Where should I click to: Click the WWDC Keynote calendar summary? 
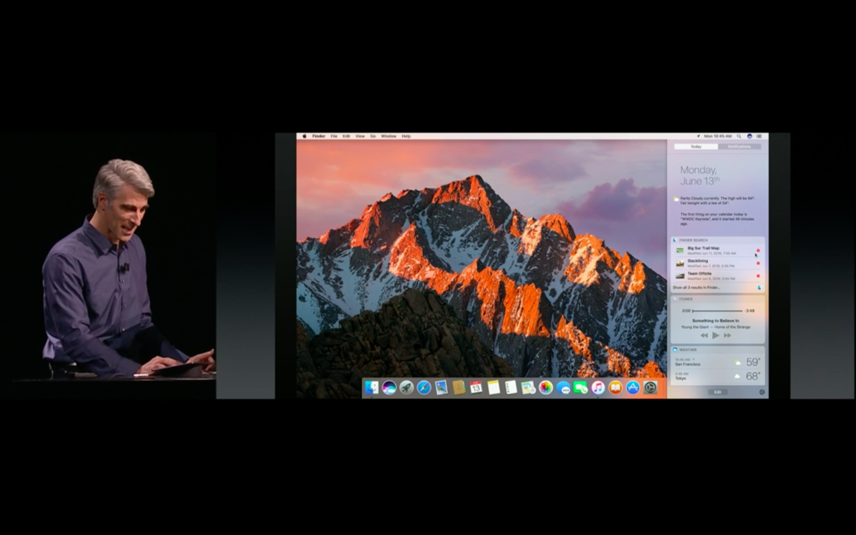coord(717,219)
